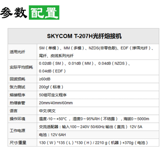Click the 适用光纤 row label
Screen dimensions: 164x149
(17, 52)
